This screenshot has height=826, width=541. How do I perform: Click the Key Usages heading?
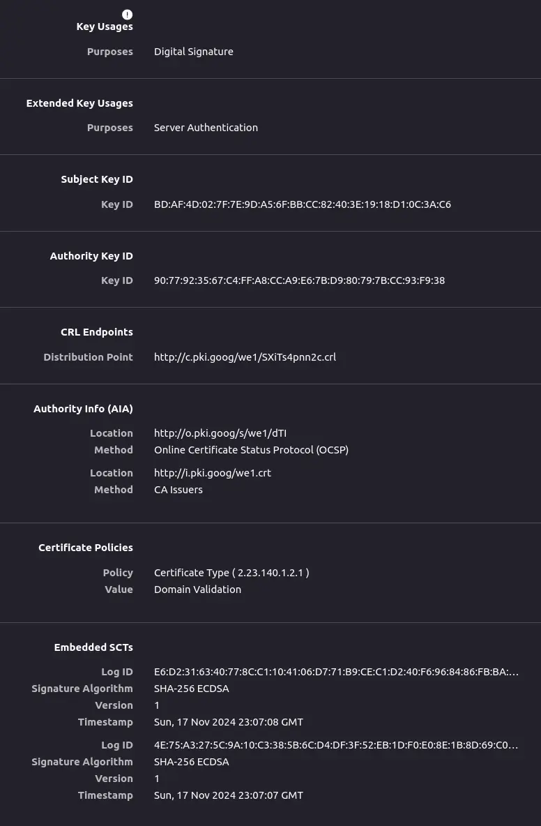105,27
